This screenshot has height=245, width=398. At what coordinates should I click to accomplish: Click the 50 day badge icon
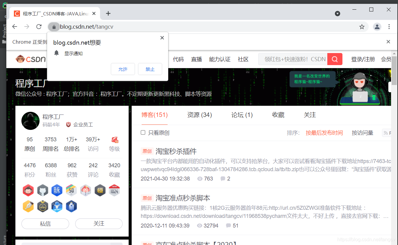(x=71, y=190)
